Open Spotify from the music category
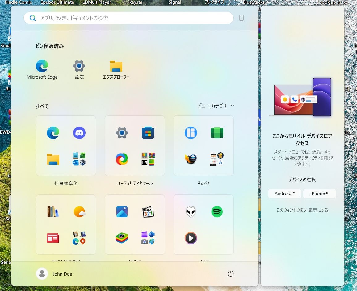This screenshot has width=357, height=291. tap(217, 211)
